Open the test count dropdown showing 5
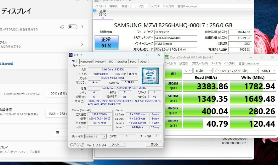The image size is (278, 165). tap(188, 71)
